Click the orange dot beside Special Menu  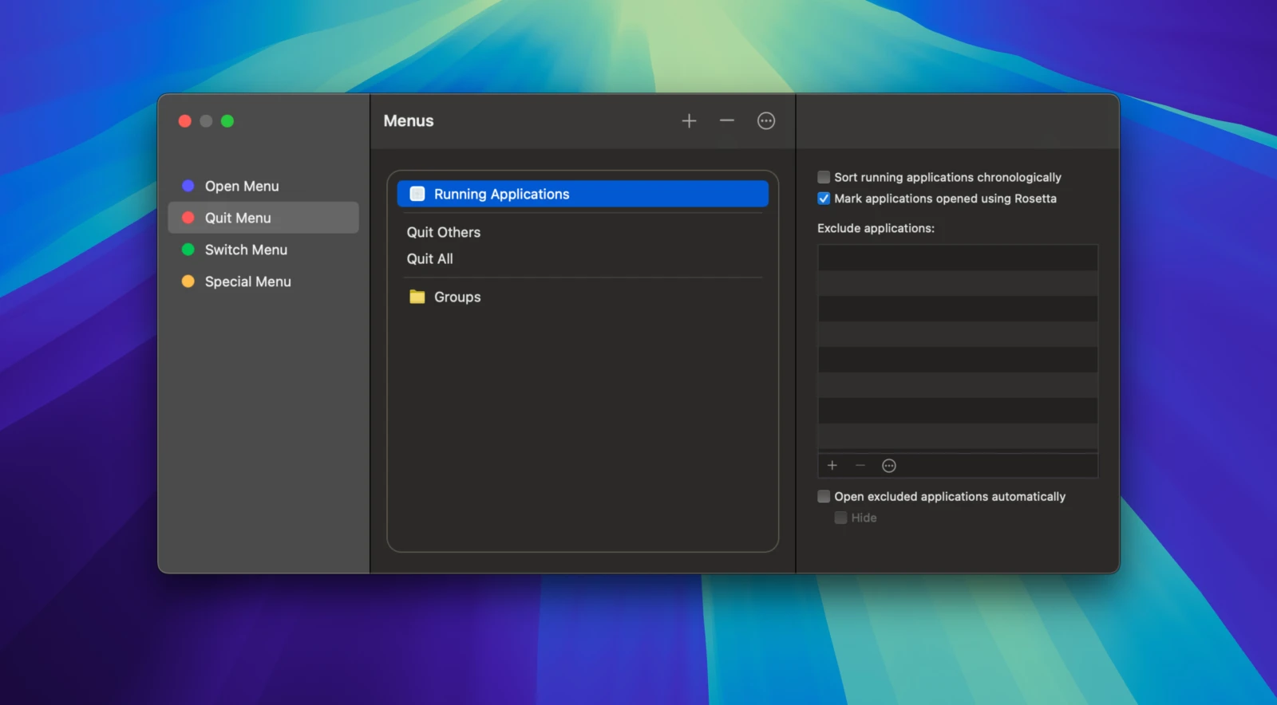pyautogui.click(x=188, y=282)
